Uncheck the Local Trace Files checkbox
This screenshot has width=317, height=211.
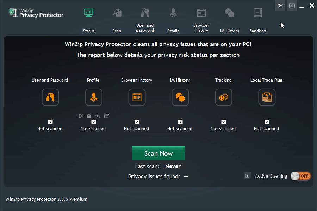tap(267, 122)
